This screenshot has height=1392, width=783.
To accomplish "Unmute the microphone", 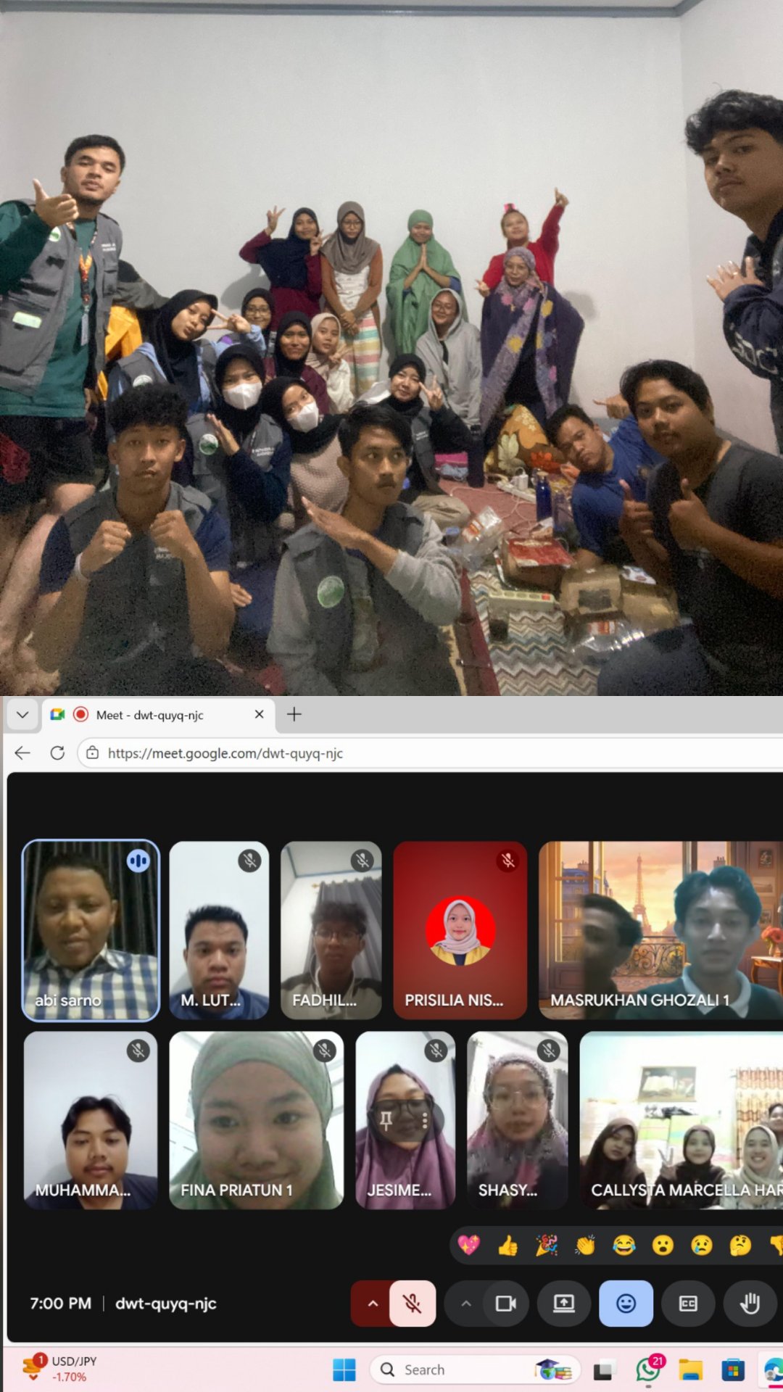I will click(412, 1304).
